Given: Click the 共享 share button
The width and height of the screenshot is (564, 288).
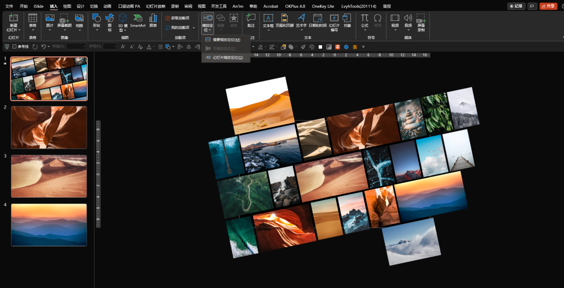Looking at the screenshot, I should point(548,6).
